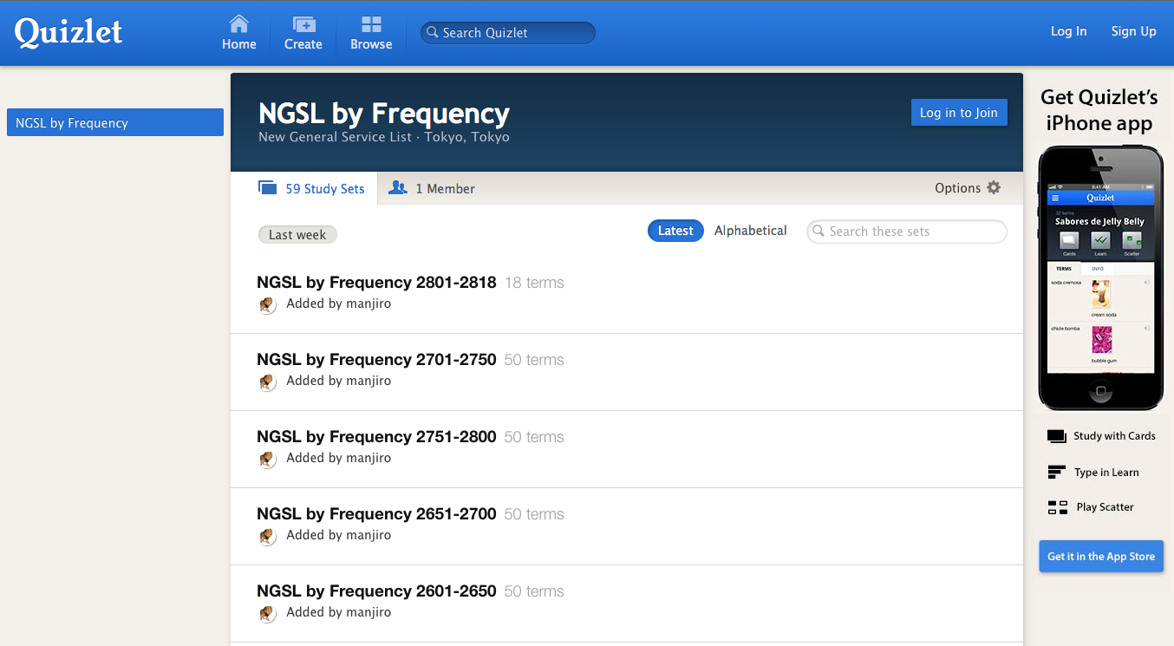The height and width of the screenshot is (646, 1174).
Task: Click 50 terms beside set 2601-2650
Action: [x=534, y=591]
